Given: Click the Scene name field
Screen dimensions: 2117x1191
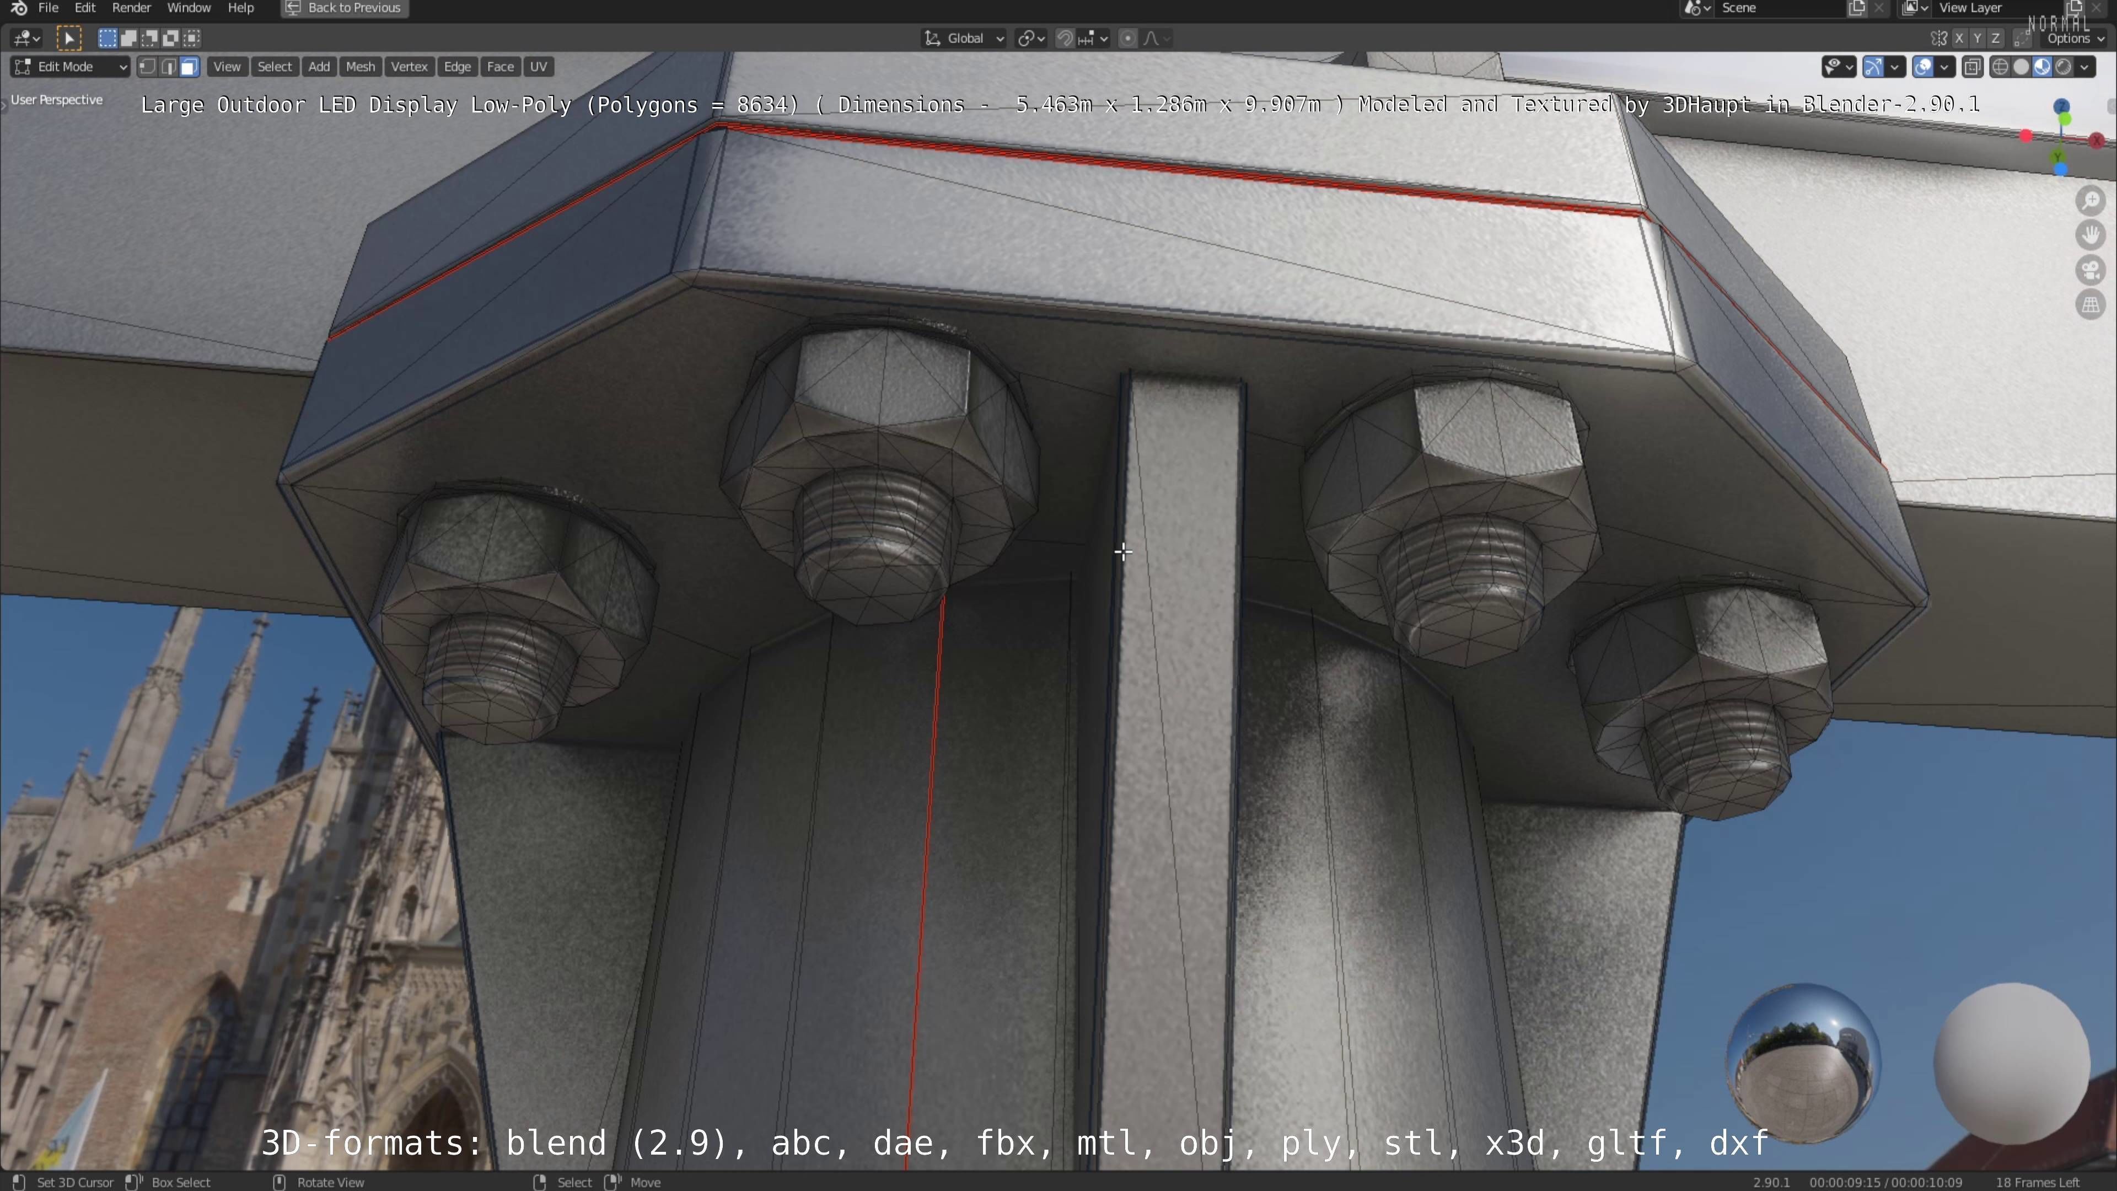Looking at the screenshot, I should click(x=1775, y=8).
